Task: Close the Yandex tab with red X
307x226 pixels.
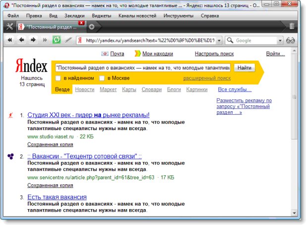Action: pyautogui.click(x=81, y=23)
